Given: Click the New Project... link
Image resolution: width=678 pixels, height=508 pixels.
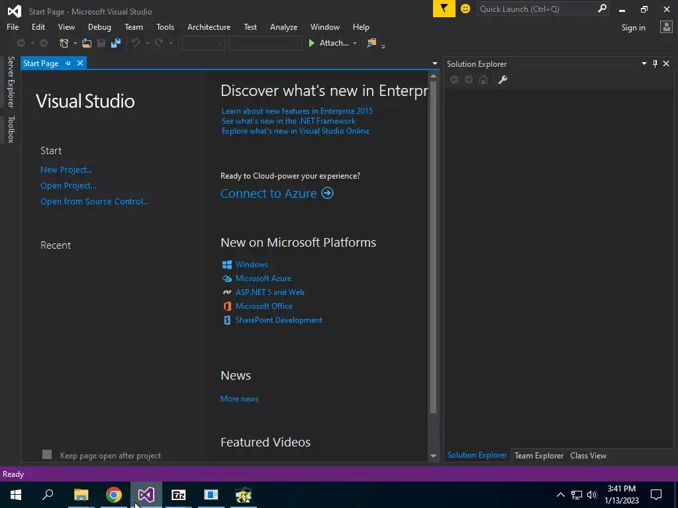Looking at the screenshot, I should point(66,170).
